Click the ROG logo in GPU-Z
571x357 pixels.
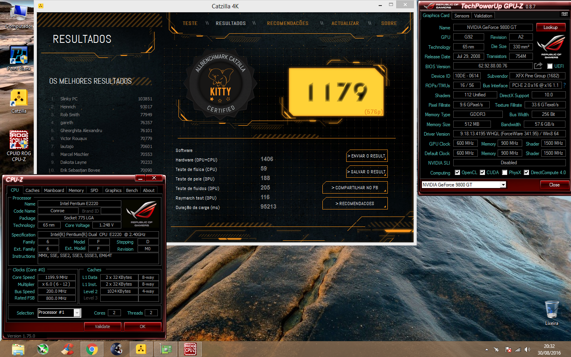[x=551, y=46]
